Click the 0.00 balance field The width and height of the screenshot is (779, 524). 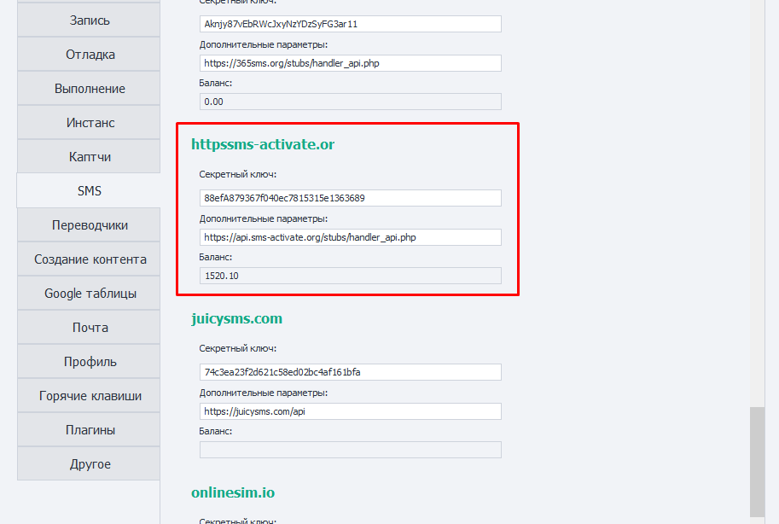351,102
